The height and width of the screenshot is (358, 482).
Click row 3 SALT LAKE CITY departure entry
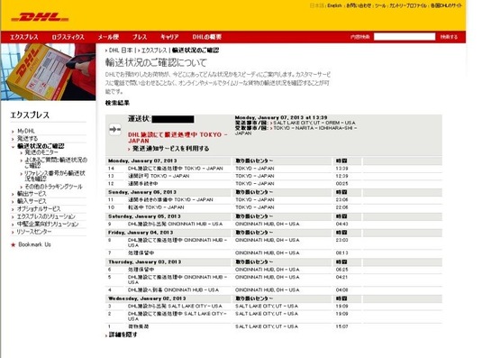click(274, 307)
